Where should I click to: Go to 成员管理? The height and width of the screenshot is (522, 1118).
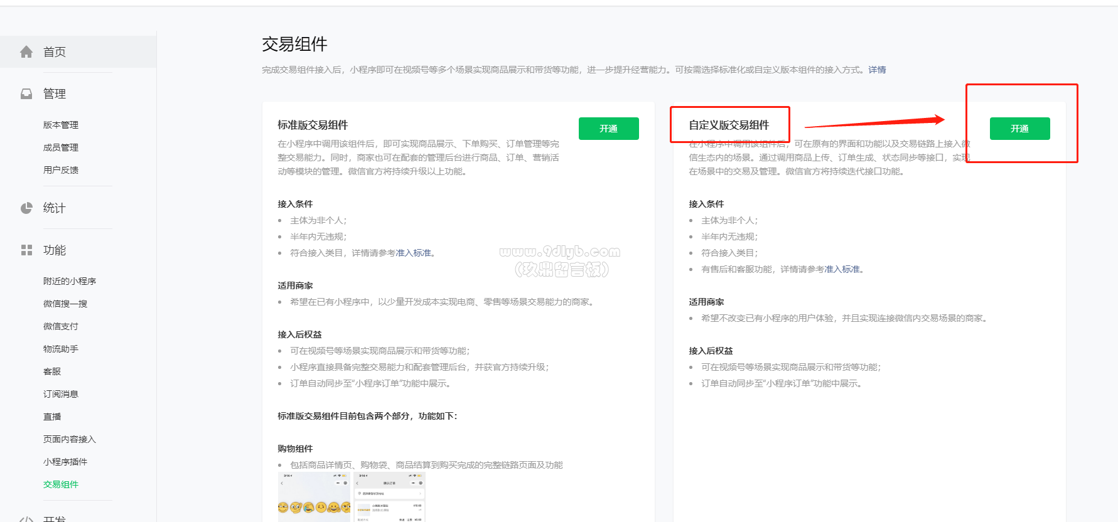[x=61, y=147]
